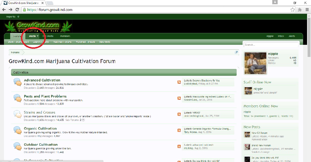Click Search Forums link
Image resolution: width=311 pixels, height=162 pixels.
pos(41,42)
